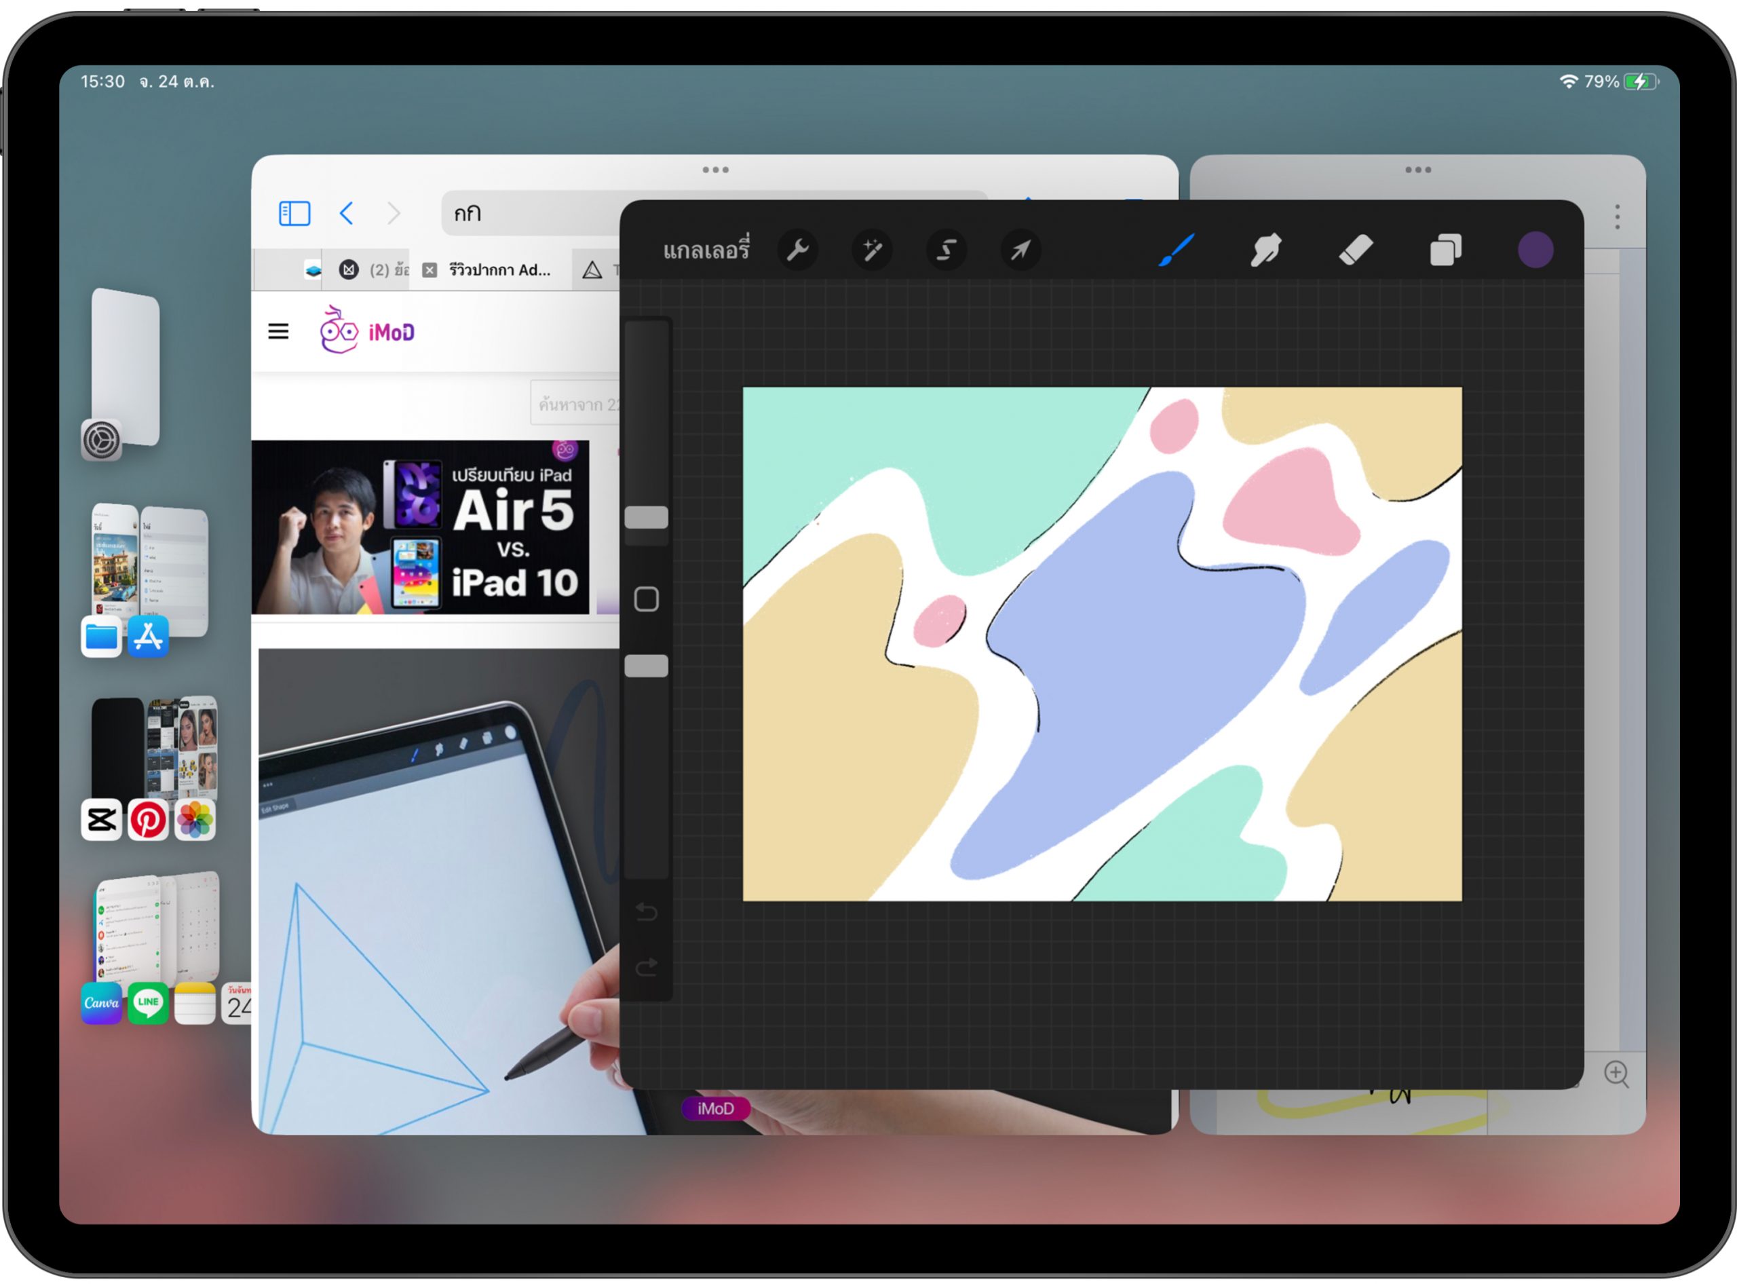Open the purple active color picker

1535,250
